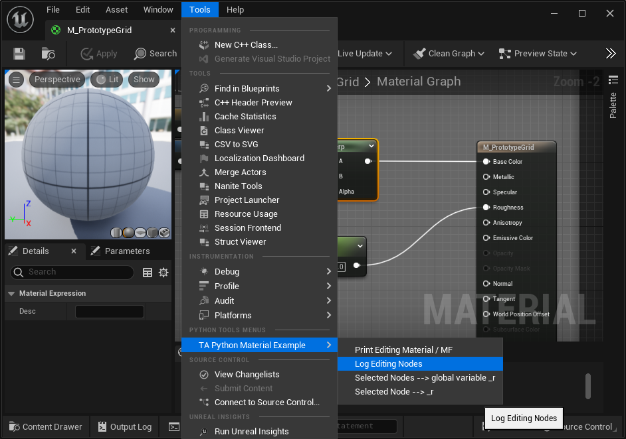Viewport: 626px width, 439px height.
Task: Open the Asset menu
Action: tap(116, 9)
